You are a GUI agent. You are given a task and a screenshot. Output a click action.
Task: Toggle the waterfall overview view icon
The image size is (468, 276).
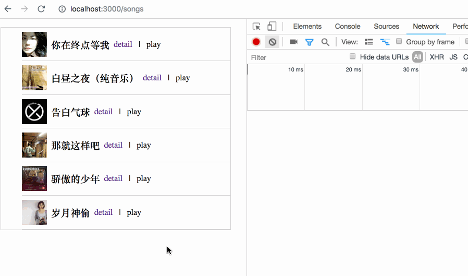tap(385, 42)
